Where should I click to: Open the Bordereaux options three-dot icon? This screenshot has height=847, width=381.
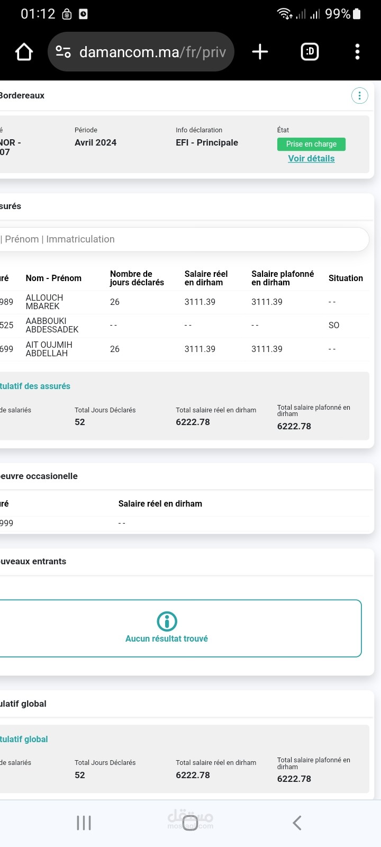(x=360, y=95)
